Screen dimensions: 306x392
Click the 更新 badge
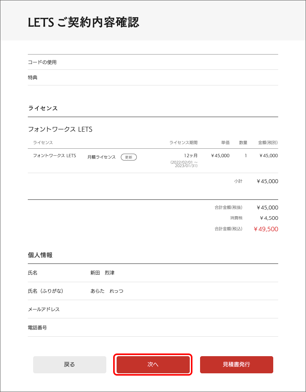point(129,157)
